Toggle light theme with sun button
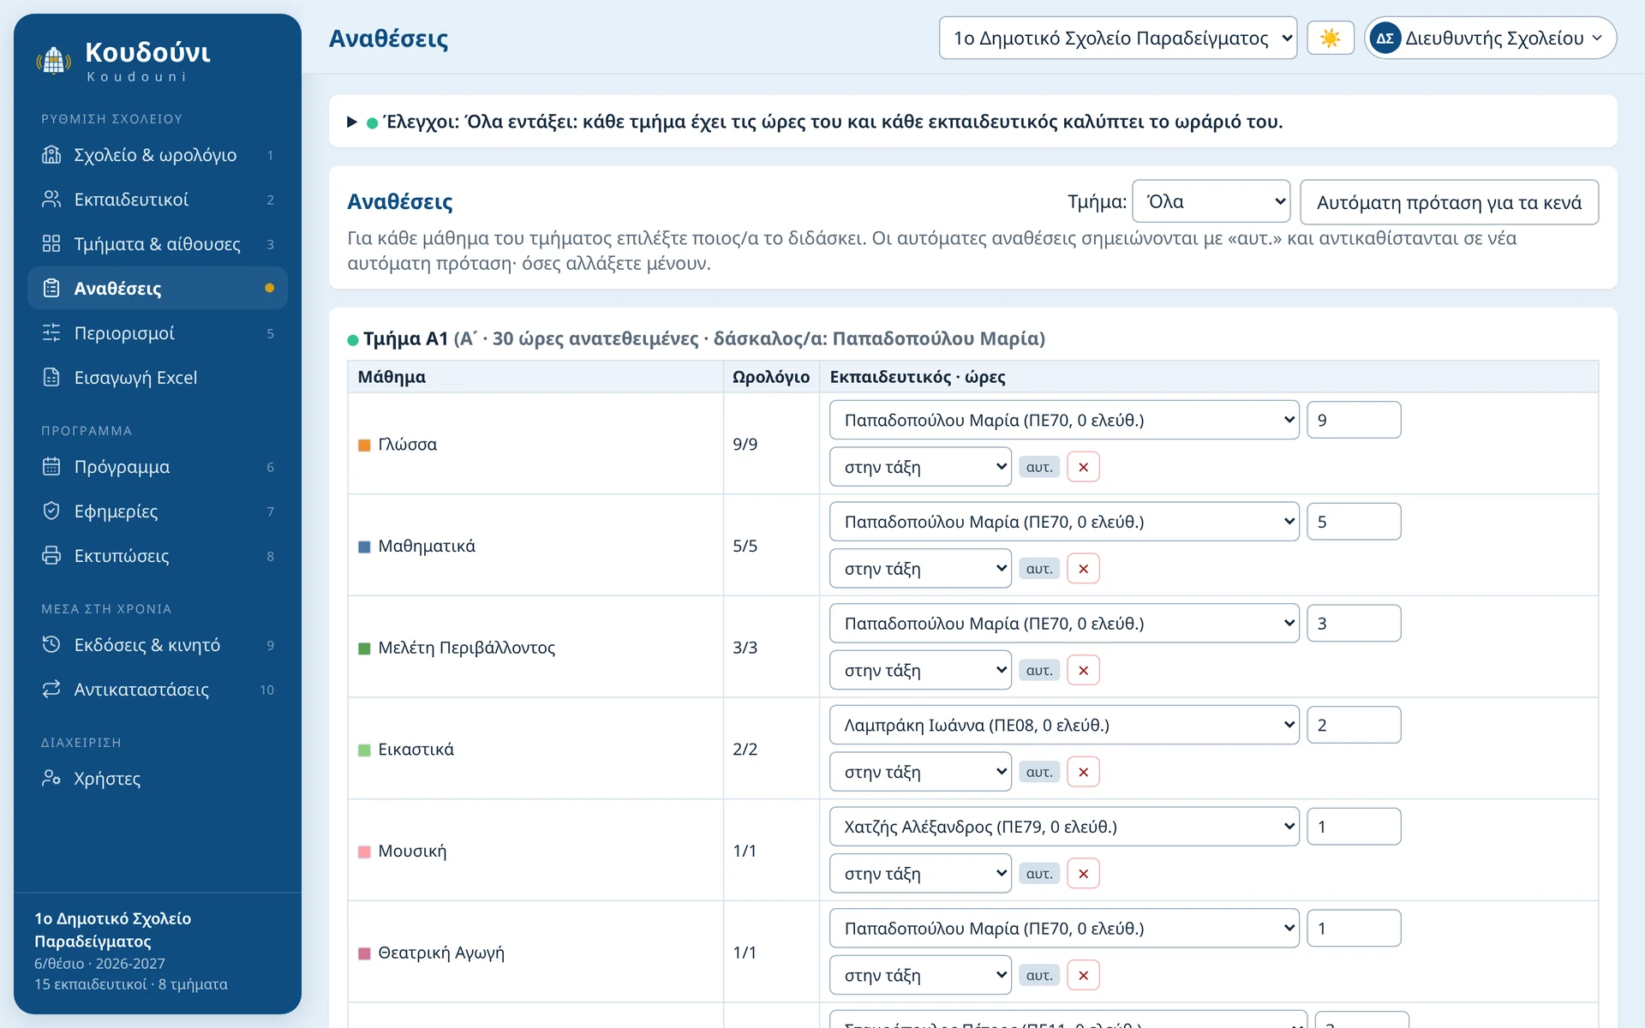1645x1028 pixels. point(1331,39)
